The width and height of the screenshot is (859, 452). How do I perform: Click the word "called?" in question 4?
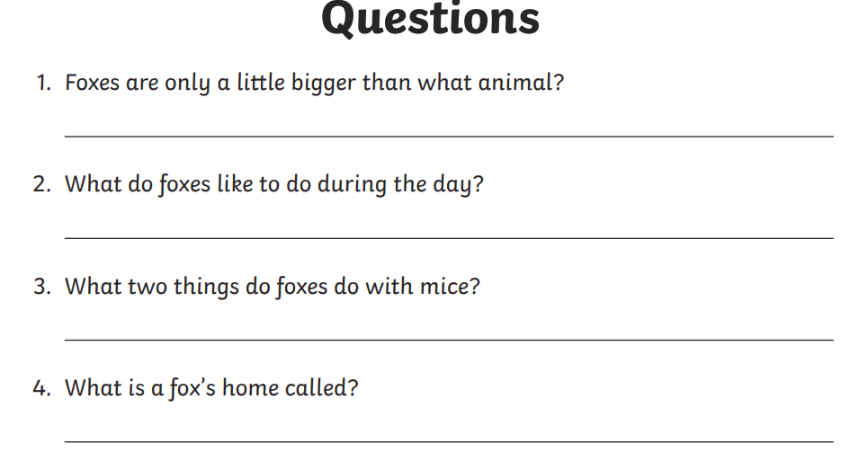[x=322, y=388]
